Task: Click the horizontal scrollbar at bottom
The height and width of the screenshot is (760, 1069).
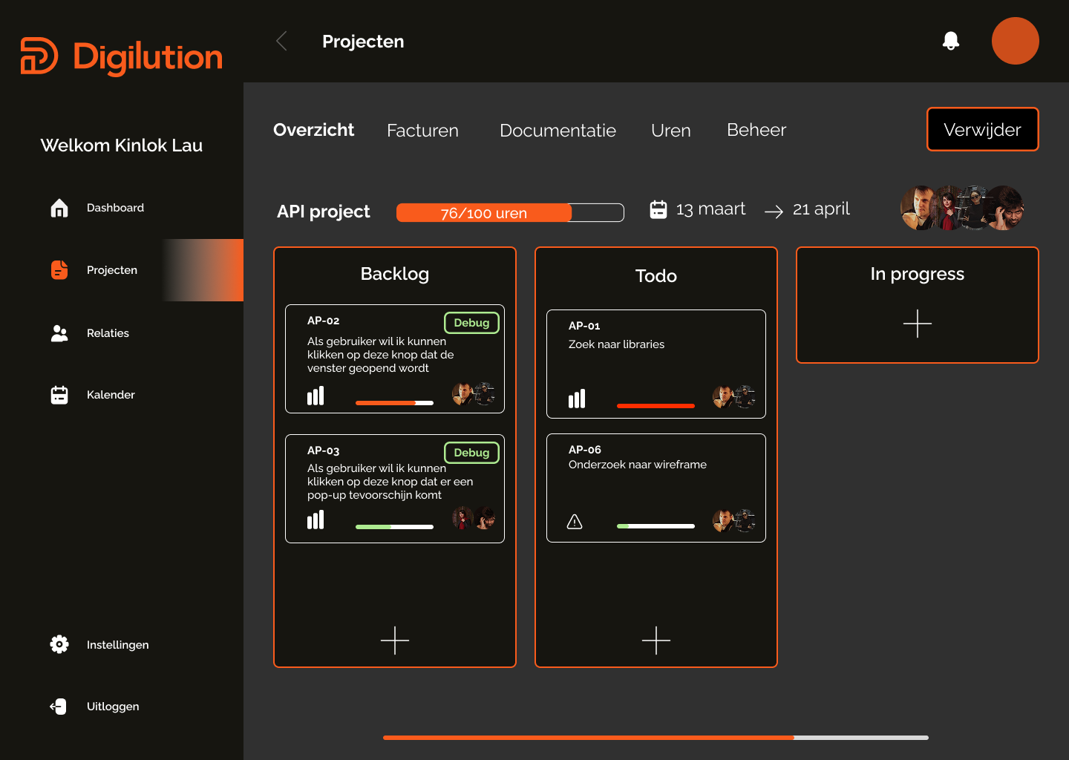Action: pyautogui.click(x=656, y=738)
